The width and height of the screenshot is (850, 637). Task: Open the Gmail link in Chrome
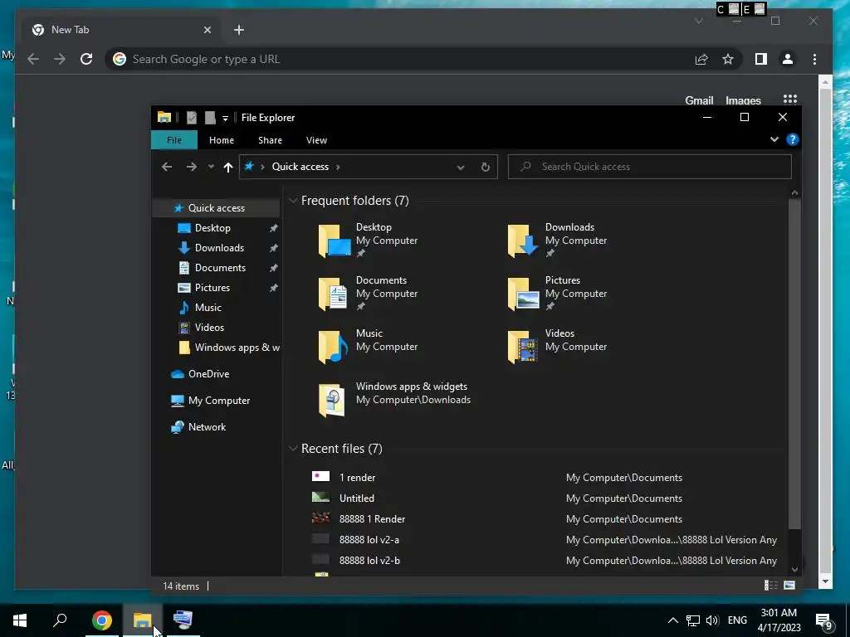tap(699, 100)
